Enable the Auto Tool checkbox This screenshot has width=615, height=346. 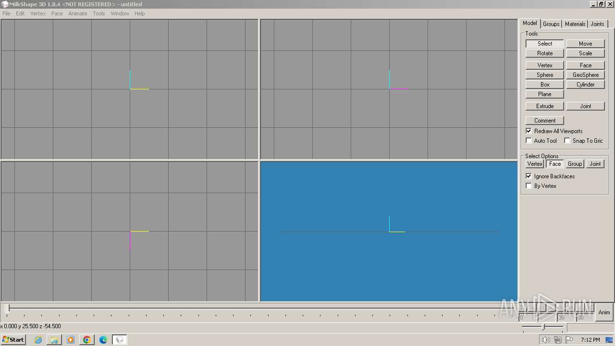coord(529,141)
